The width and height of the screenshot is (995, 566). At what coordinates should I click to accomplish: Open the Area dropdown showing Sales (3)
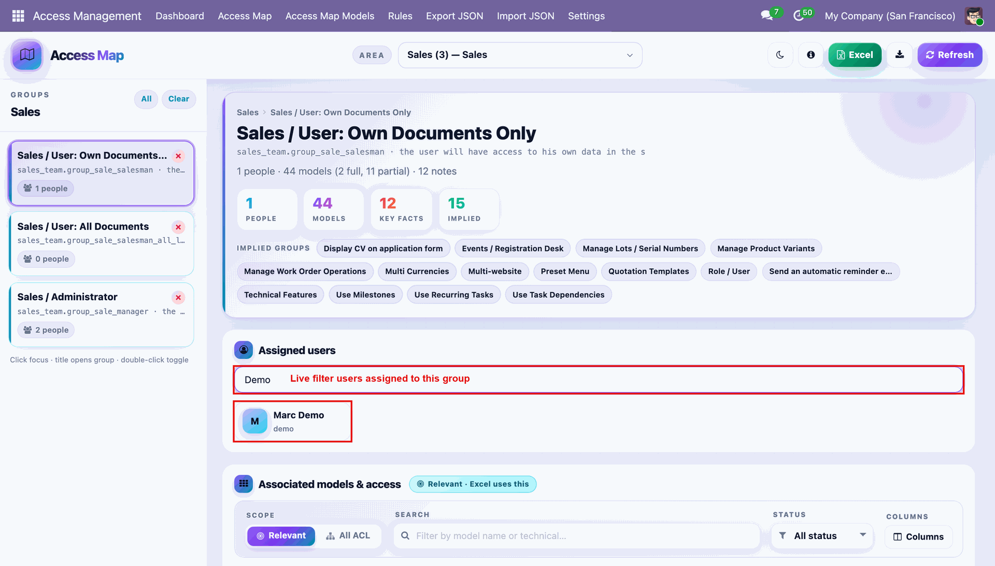pos(520,55)
